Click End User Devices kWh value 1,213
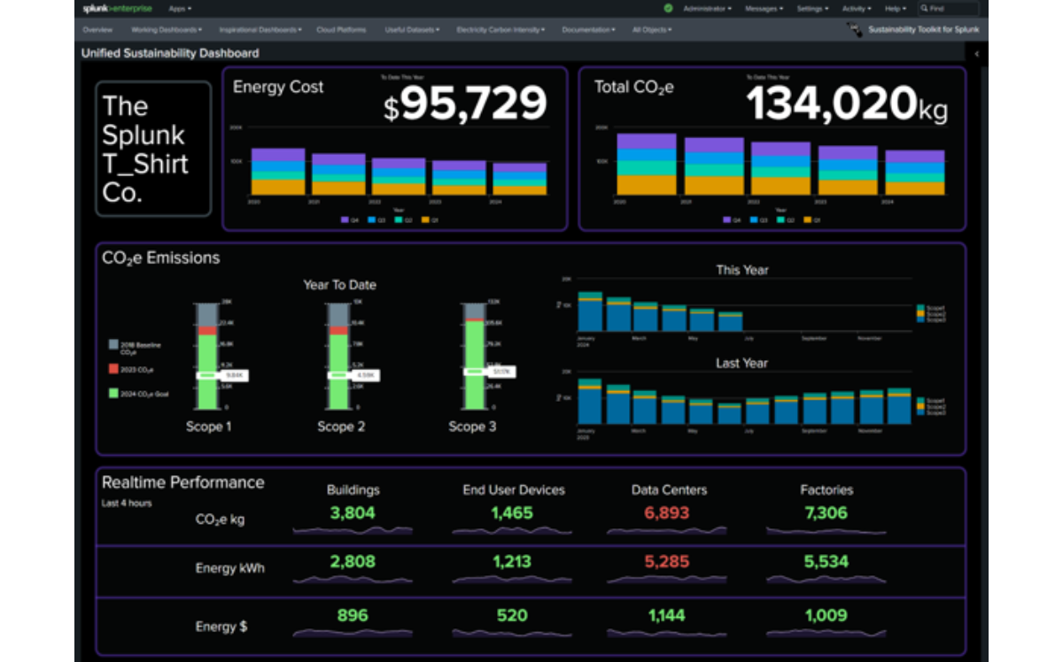The width and height of the screenshot is (1063, 662). coord(512,561)
